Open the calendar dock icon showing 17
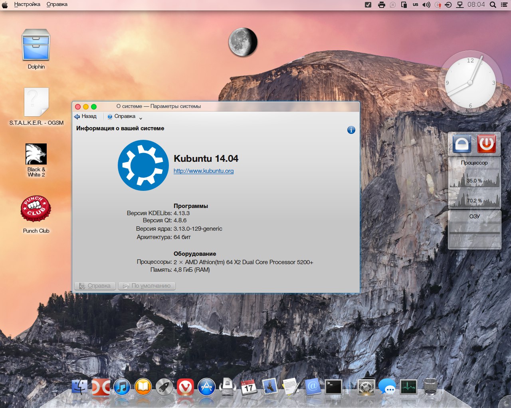Image resolution: width=511 pixels, height=408 pixels. (x=249, y=387)
